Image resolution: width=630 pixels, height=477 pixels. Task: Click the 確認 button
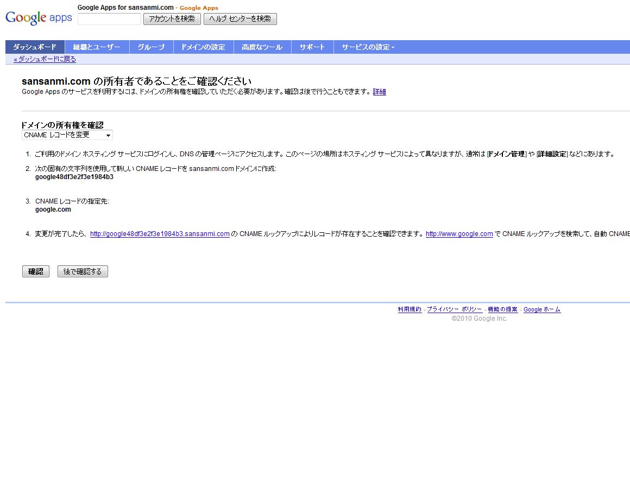click(x=36, y=271)
